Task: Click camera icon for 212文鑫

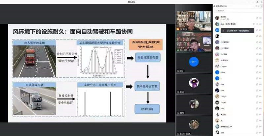Action: pyautogui.click(x=261, y=54)
